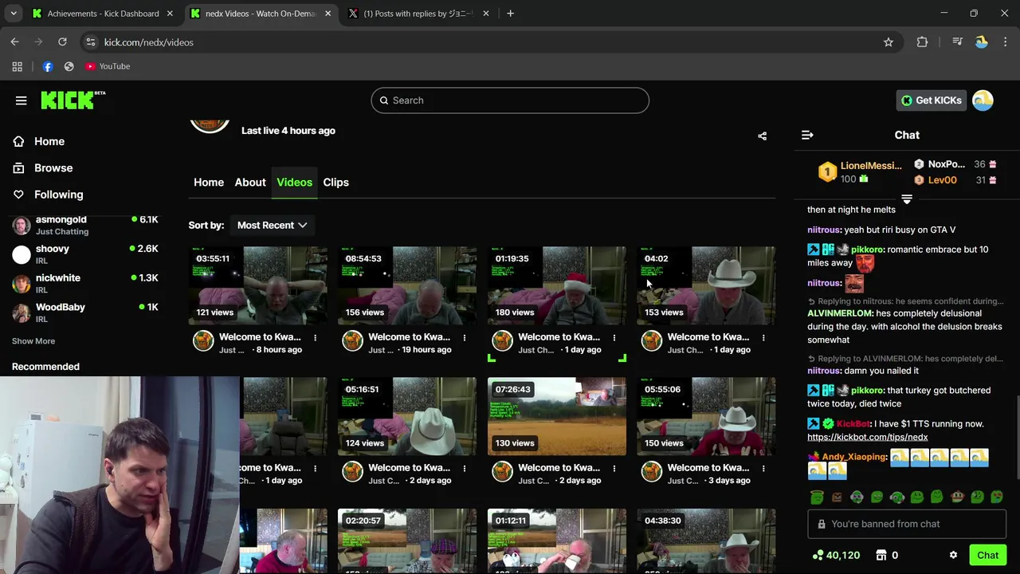Open options menu for the 05:16:51 video
This screenshot has width=1020, height=574.
coord(465,469)
